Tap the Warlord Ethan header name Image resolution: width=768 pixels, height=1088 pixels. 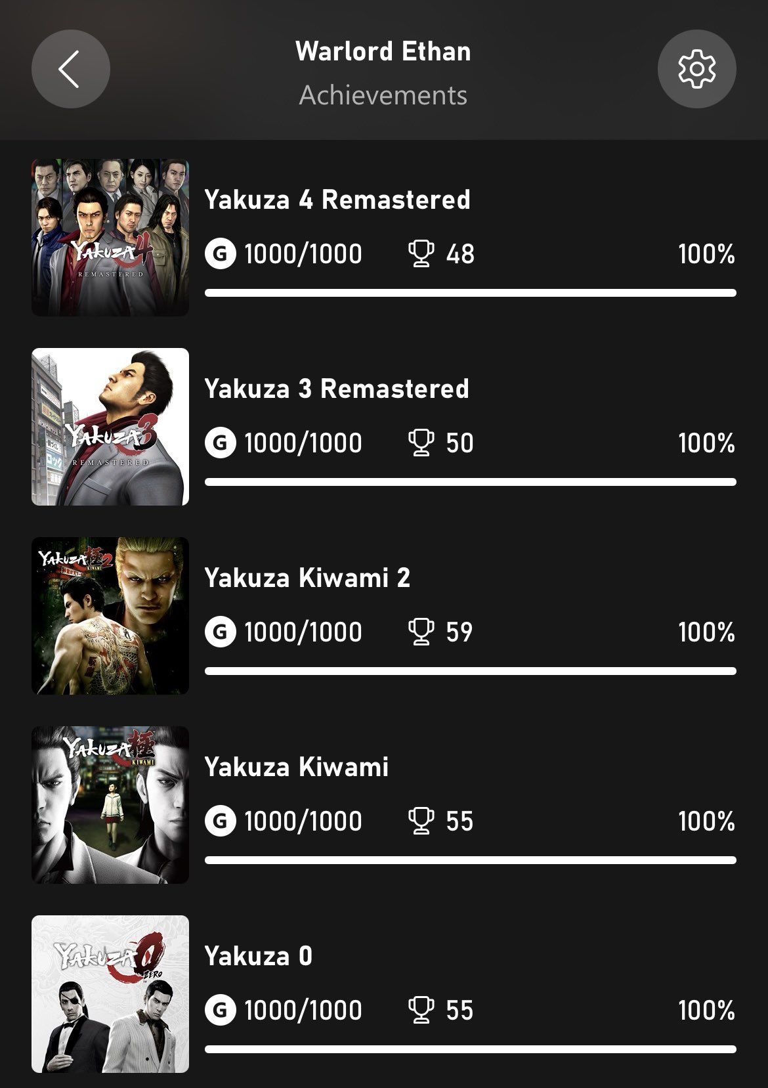383,51
